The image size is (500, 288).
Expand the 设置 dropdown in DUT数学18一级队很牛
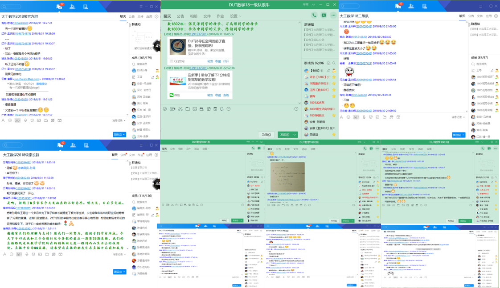(x=234, y=16)
